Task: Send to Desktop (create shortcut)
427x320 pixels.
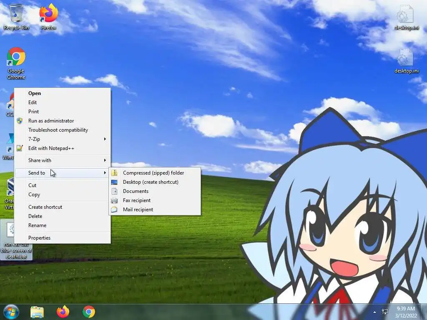Action: [155, 182]
